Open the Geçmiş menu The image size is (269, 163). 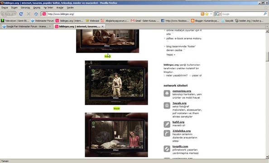(37, 8)
